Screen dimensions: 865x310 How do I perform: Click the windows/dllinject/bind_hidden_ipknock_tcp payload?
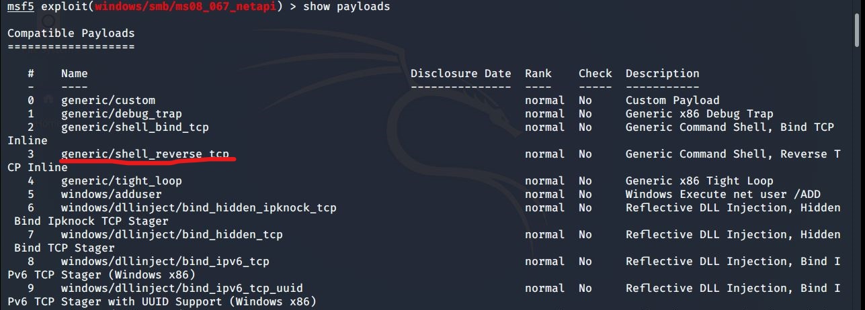click(x=198, y=207)
